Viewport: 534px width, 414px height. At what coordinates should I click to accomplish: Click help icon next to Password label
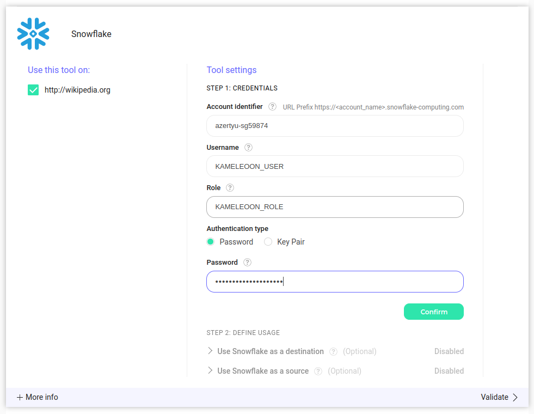tap(247, 263)
